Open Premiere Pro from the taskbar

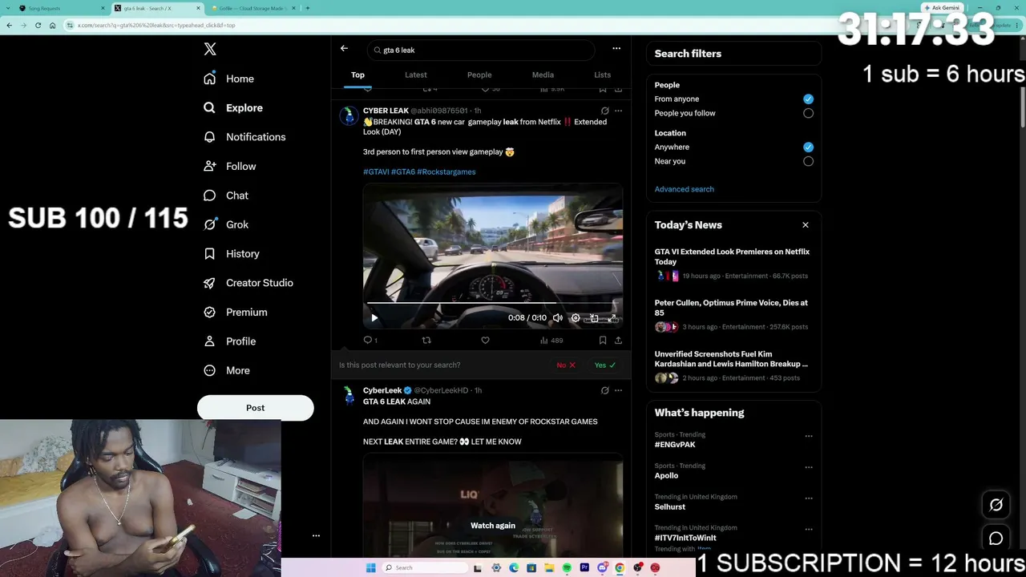click(584, 567)
